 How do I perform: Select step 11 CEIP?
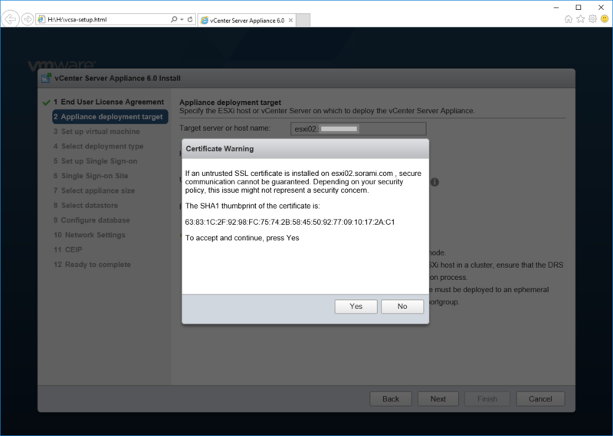pos(68,250)
